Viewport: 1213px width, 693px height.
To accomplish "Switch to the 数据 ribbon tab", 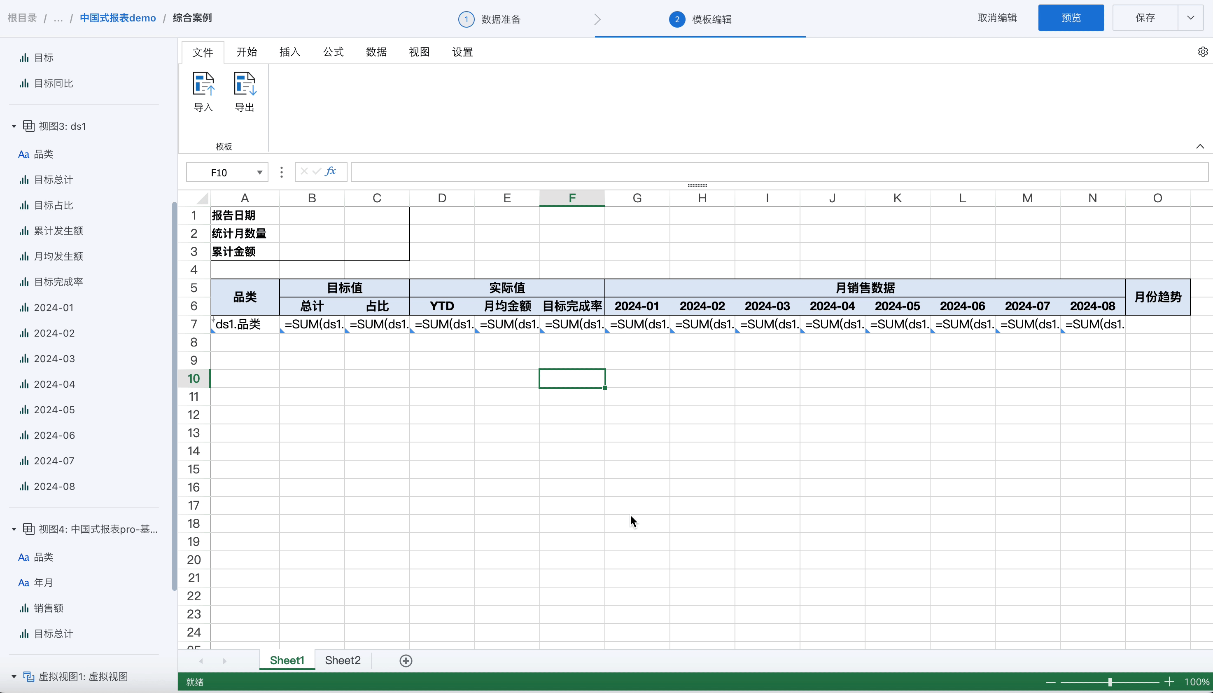I will click(x=377, y=52).
